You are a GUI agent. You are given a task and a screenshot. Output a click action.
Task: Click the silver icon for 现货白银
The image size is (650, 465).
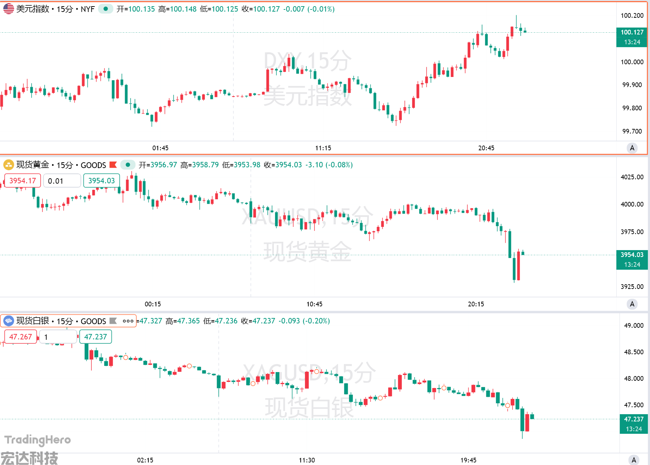pyautogui.click(x=8, y=321)
